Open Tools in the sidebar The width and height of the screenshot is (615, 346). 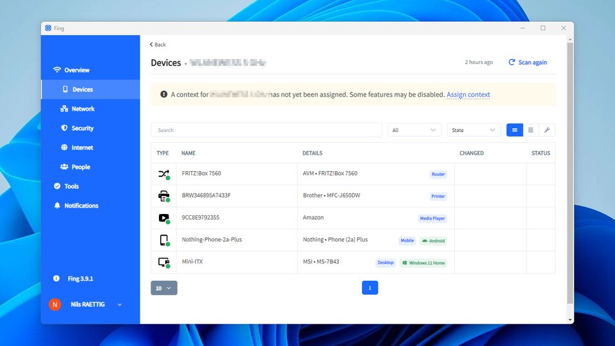point(71,186)
